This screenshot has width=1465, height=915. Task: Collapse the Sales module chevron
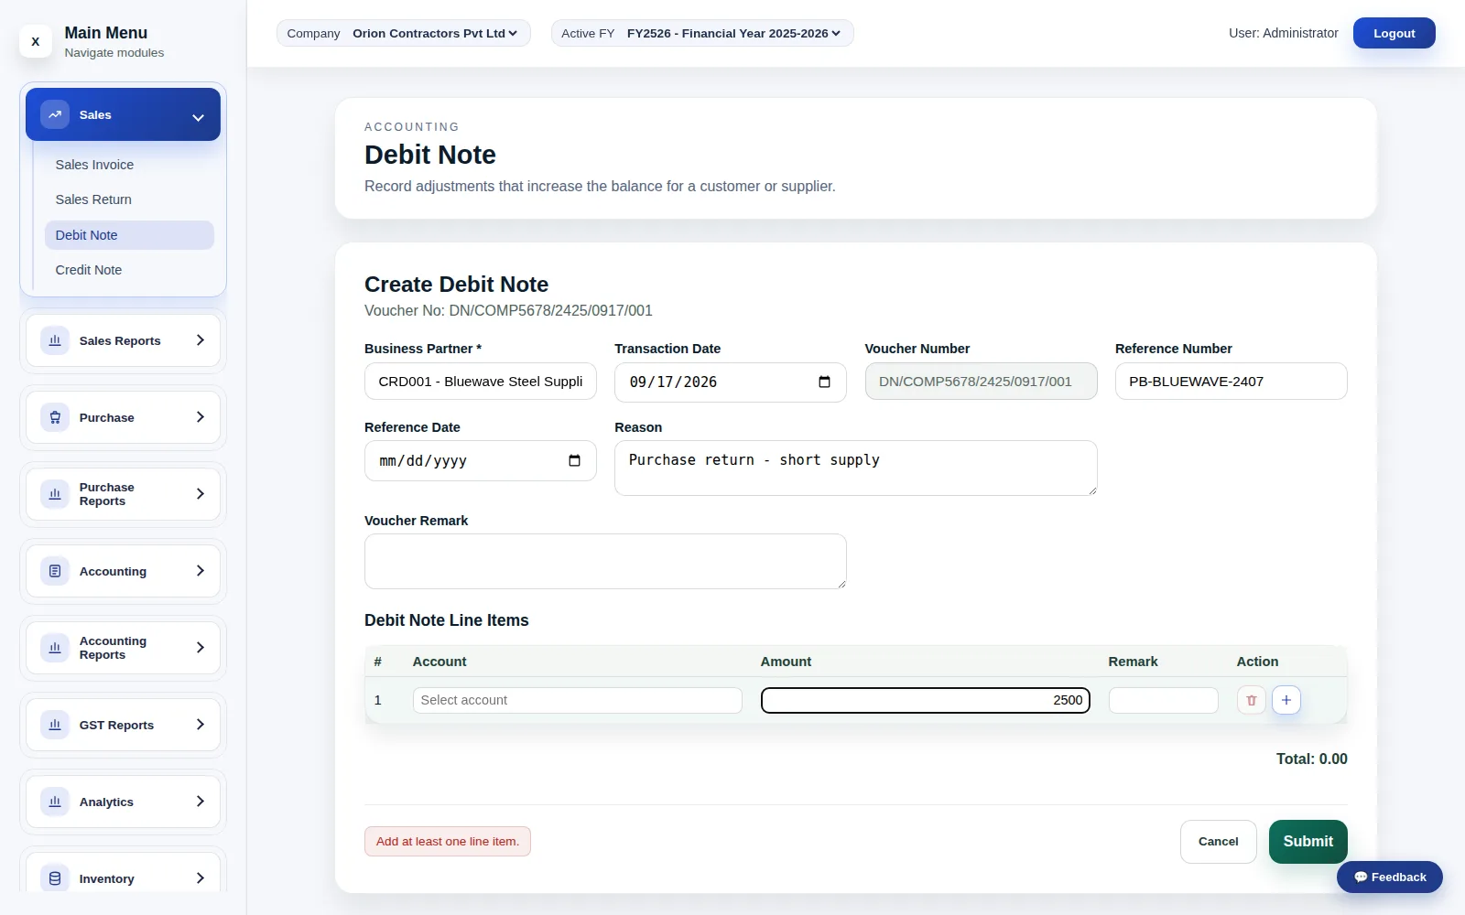pos(198,117)
